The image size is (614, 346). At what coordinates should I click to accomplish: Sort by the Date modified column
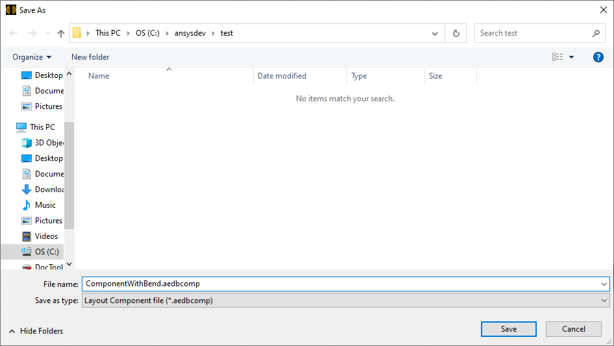pyautogui.click(x=282, y=76)
